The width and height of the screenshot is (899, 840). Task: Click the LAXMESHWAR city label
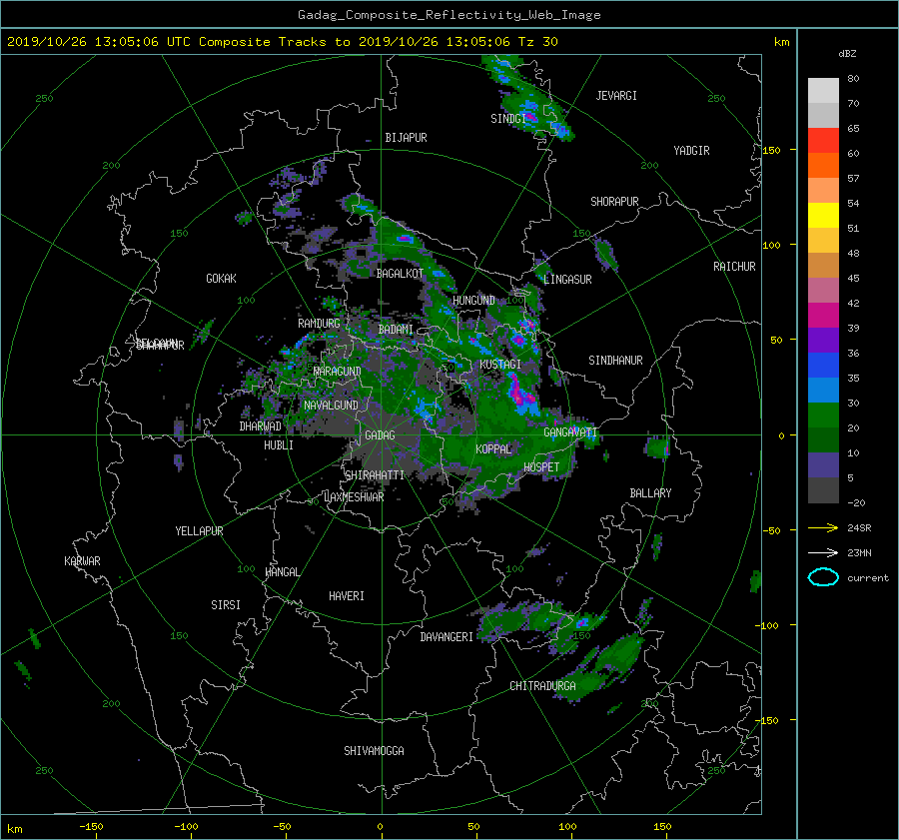(x=354, y=497)
